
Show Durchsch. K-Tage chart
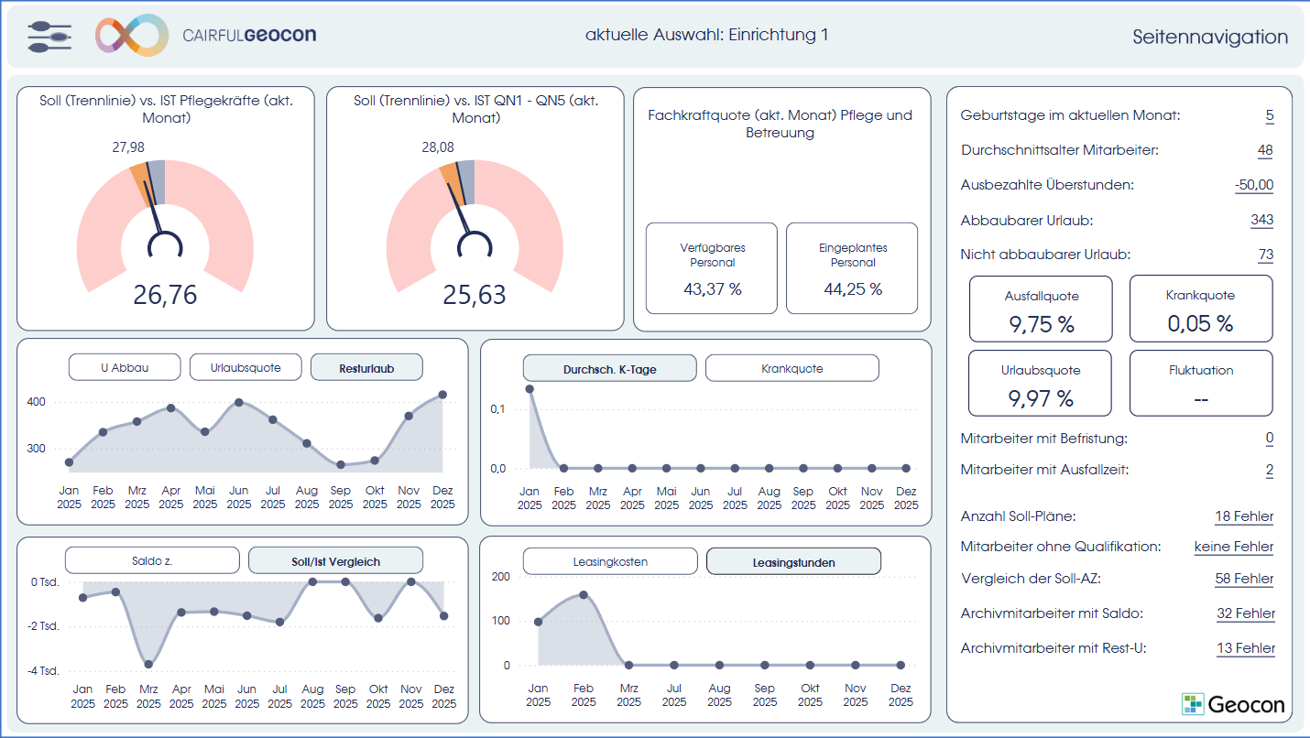click(x=609, y=369)
